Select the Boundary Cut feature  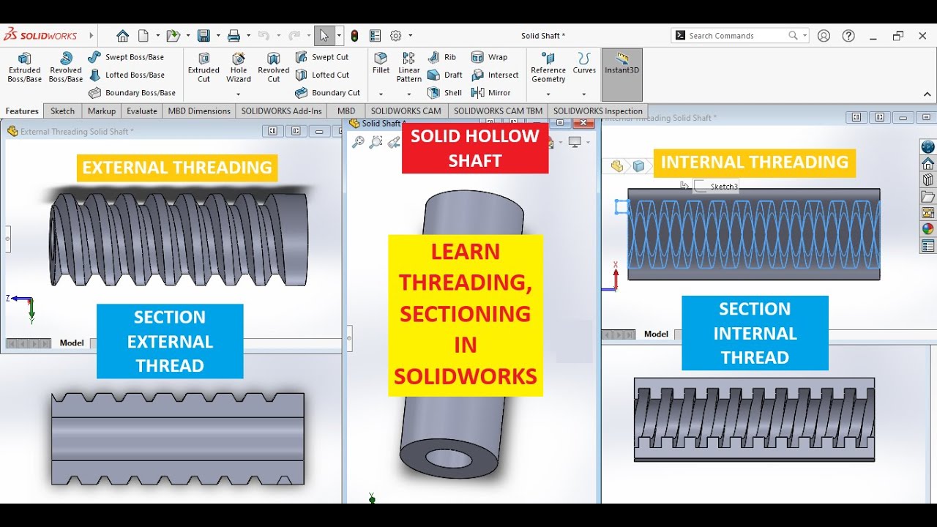pyautogui.click(x=327, y=93)
